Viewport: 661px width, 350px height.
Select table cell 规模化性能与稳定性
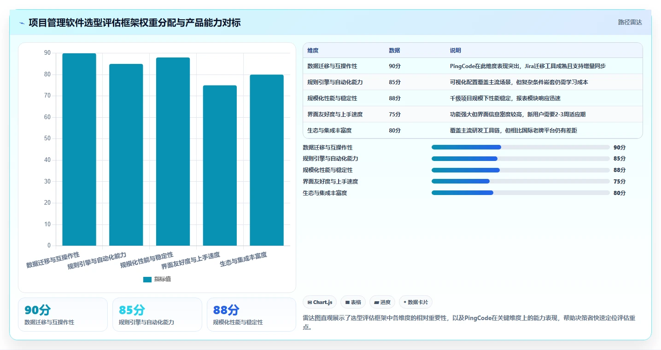pyautogui.click(x=332, y=98)
